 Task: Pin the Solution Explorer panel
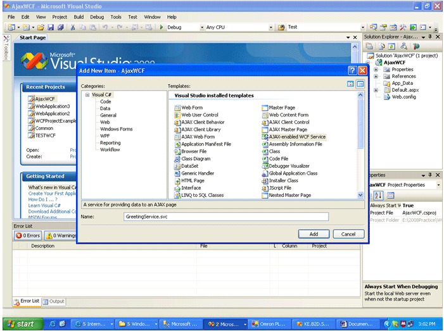point(430,37)
